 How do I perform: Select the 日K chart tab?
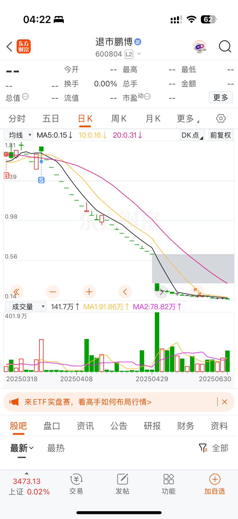click(x=85, y=119)
